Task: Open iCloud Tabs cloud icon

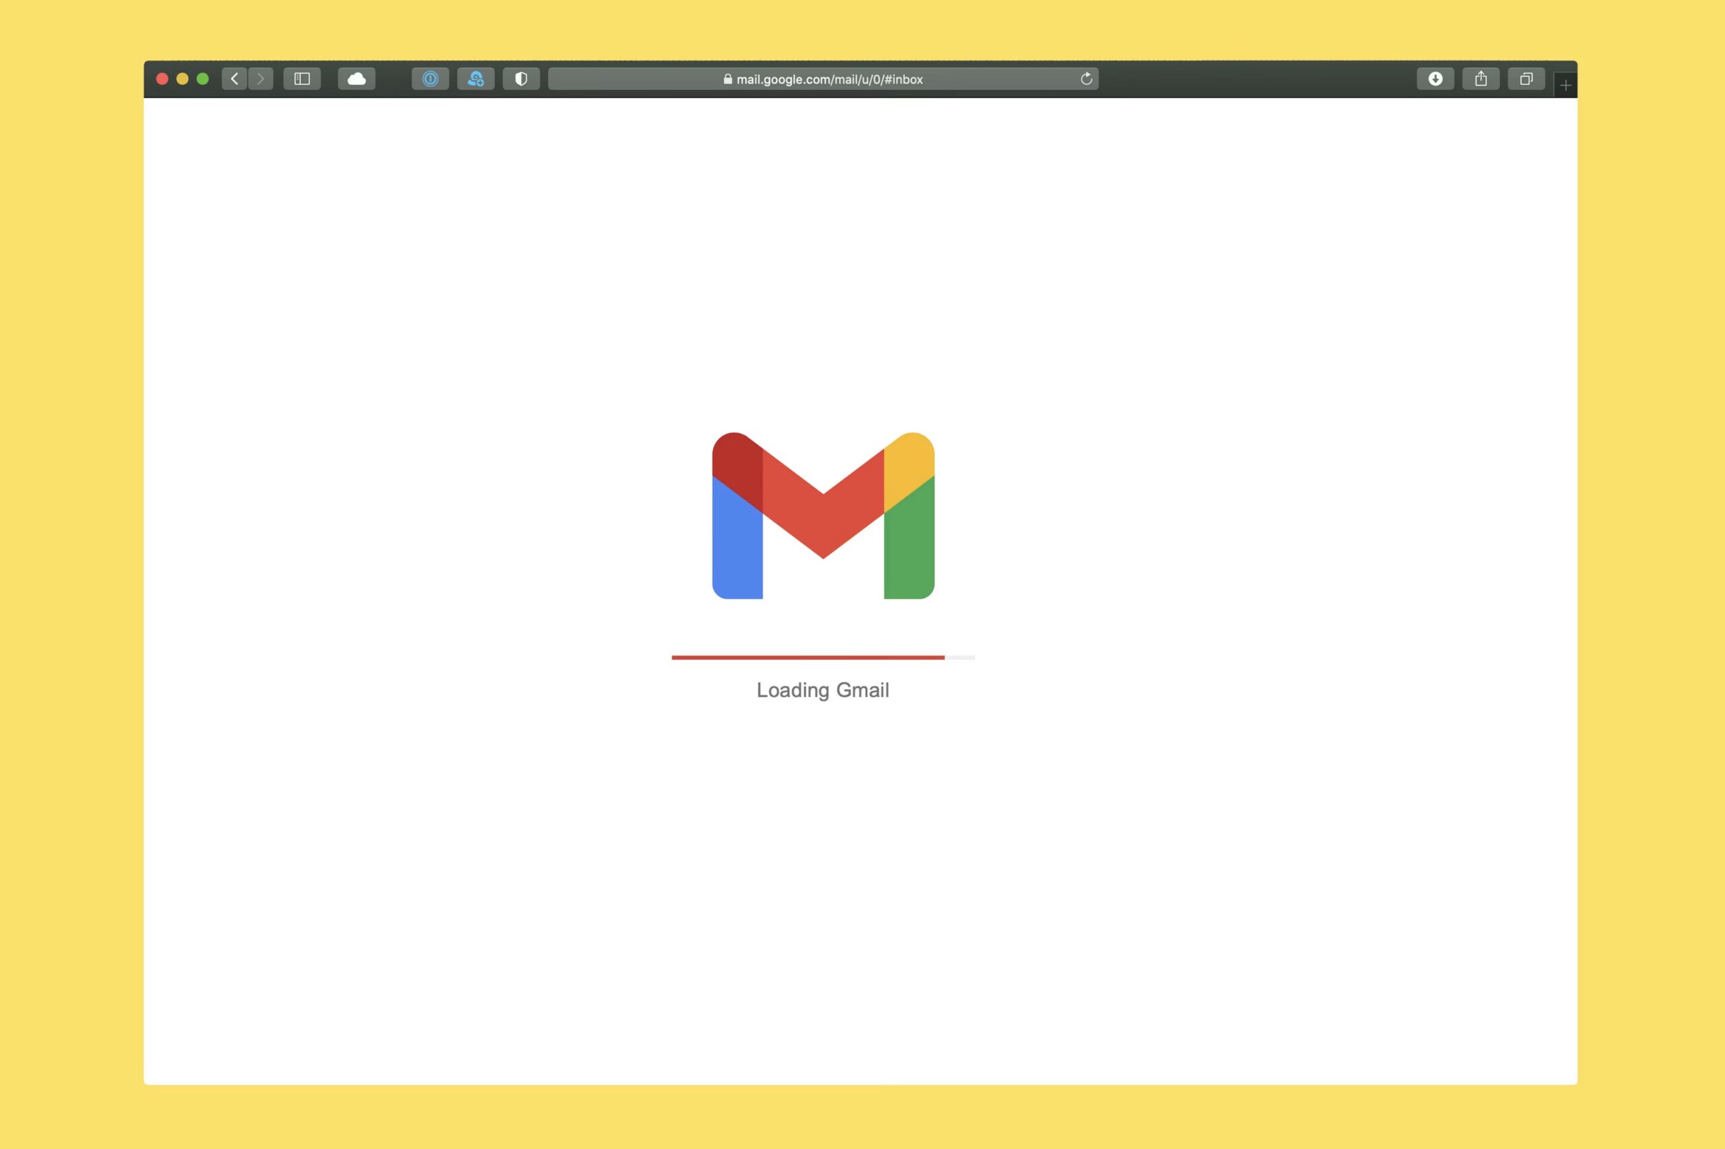Action: (356, 78)
